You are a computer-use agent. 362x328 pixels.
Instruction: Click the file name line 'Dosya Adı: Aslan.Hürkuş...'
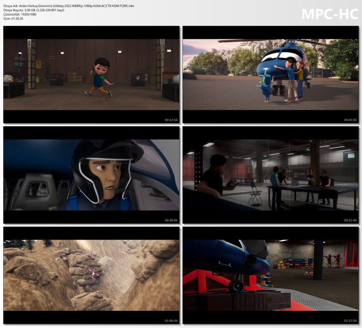click(x=69, y=6)
